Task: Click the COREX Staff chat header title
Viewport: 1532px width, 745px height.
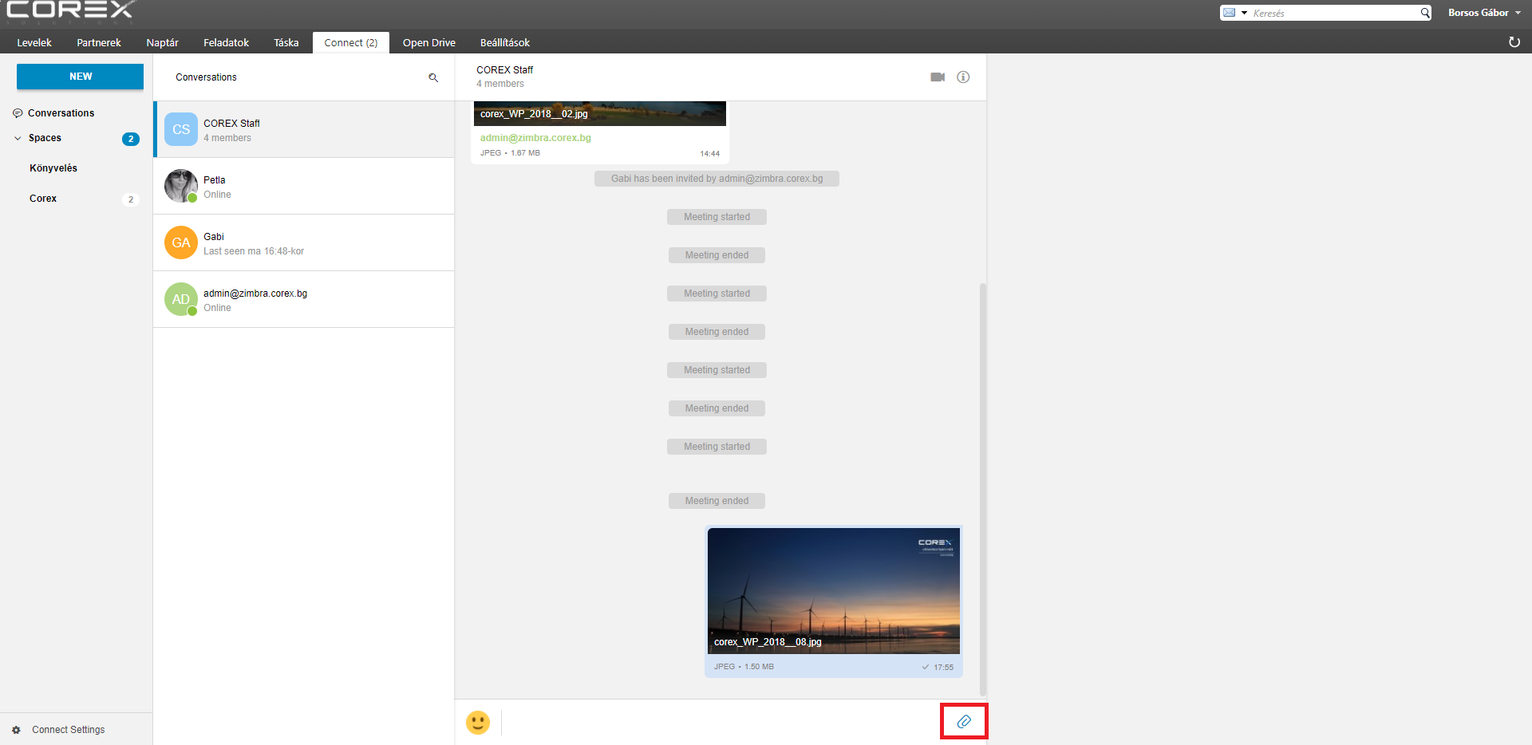Action: pos(505,70)
